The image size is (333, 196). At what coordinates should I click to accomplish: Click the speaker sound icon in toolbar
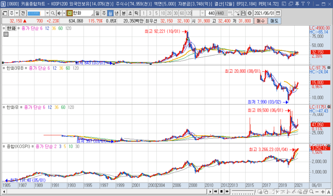tap(59, 13)
